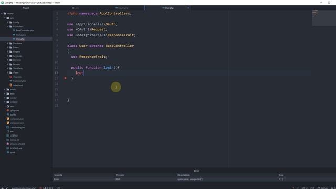Click the .gitignore git icon
This screenshot has height=189, width=336.
click(8, 110)
